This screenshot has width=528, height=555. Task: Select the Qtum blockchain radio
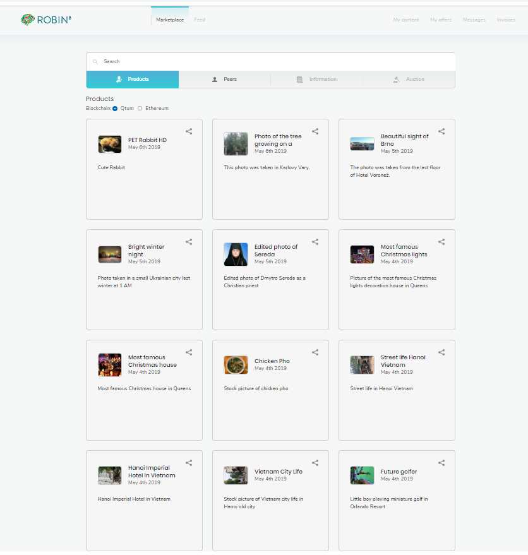coord(115,109)
